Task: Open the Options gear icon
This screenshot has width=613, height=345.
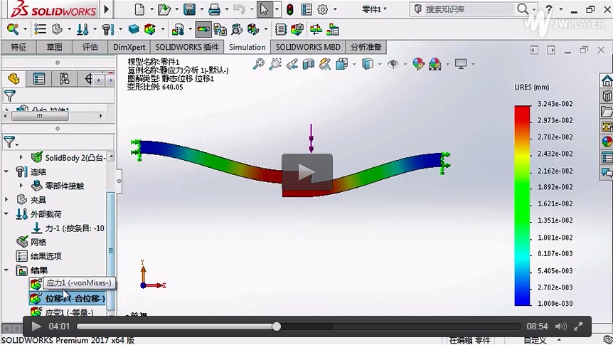Action: [322, 9]
